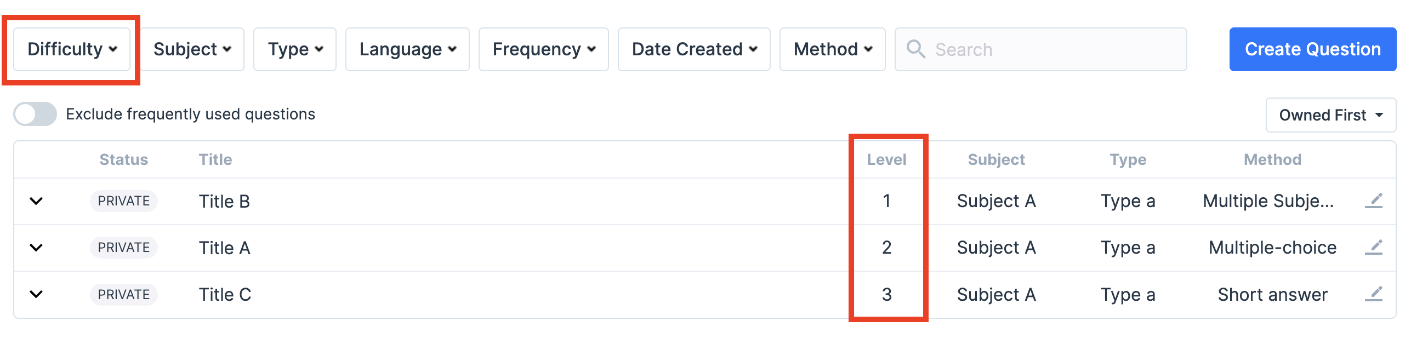Open the Type filter dropdown
1411x355 pixels.
point(295,49)
